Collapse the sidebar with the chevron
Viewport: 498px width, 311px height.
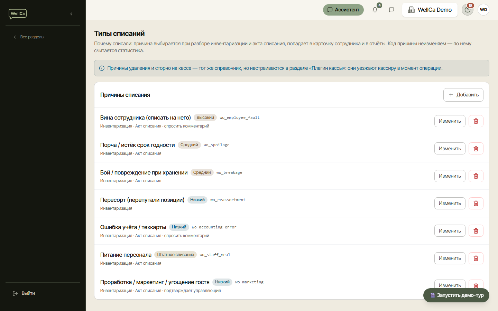[71, 14]
